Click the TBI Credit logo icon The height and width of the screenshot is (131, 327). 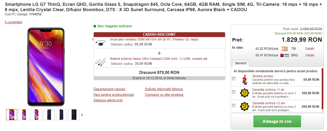(x=285, y=49)
